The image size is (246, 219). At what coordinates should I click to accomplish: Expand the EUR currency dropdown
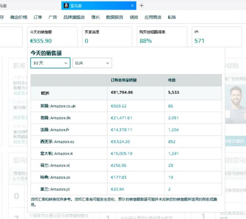(x=92, y=63)
